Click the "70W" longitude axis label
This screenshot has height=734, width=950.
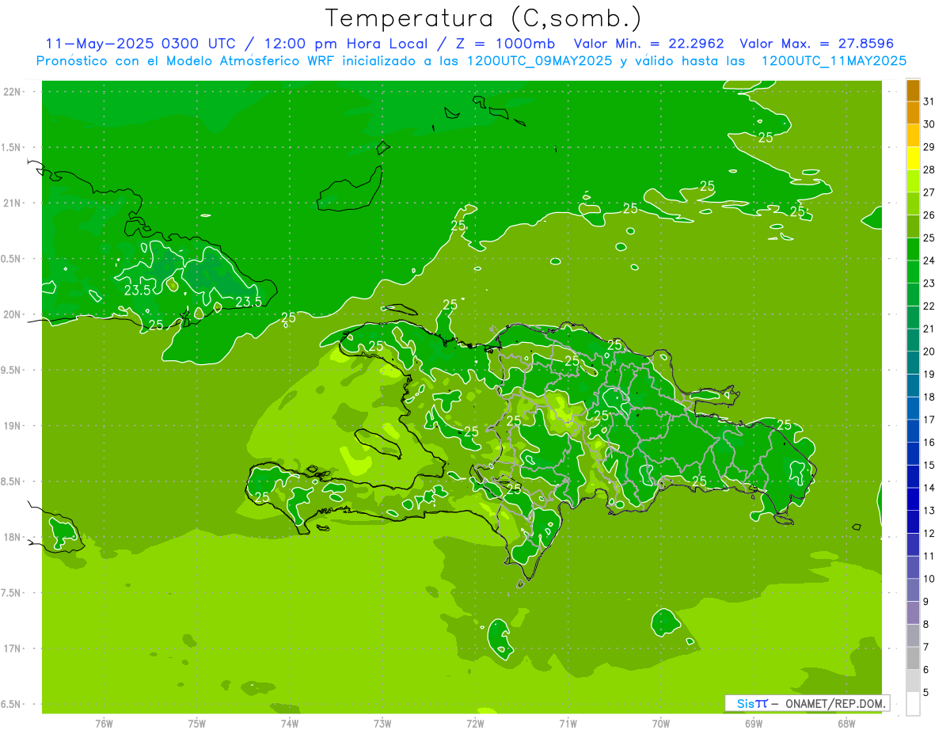[661, 723]
